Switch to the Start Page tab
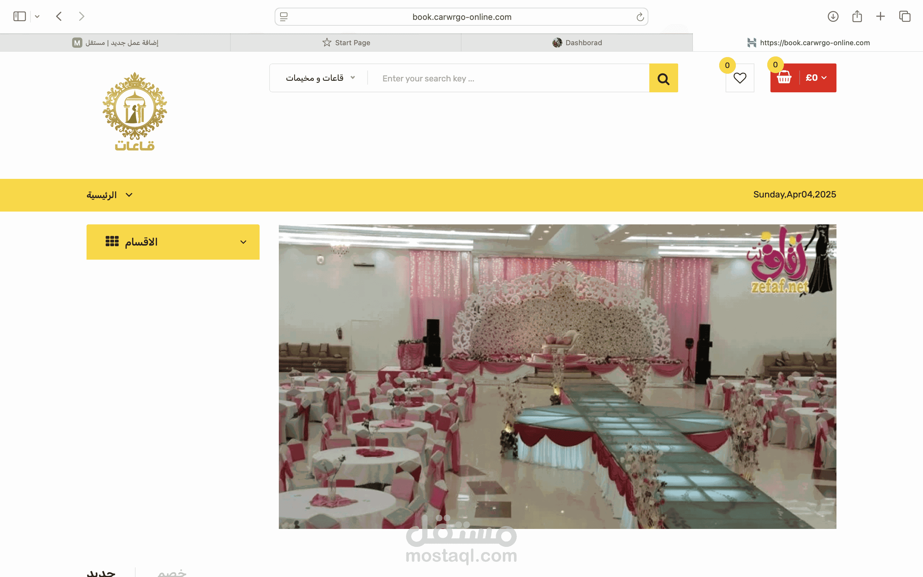 click(x=346, y=42)
